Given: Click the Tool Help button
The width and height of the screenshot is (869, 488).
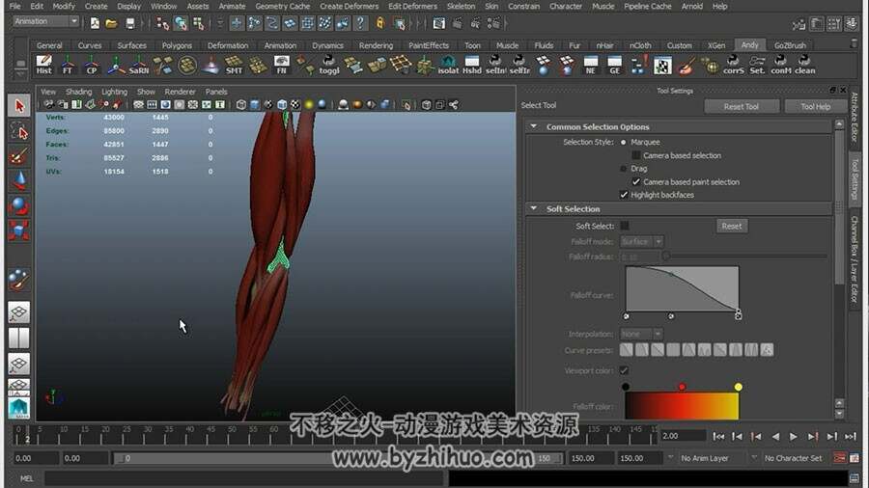Looking at the screenshot, I should (815, 106).
